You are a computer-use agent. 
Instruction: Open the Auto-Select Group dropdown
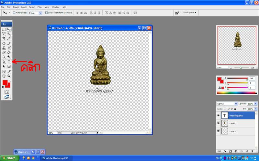tap(35, 13)
